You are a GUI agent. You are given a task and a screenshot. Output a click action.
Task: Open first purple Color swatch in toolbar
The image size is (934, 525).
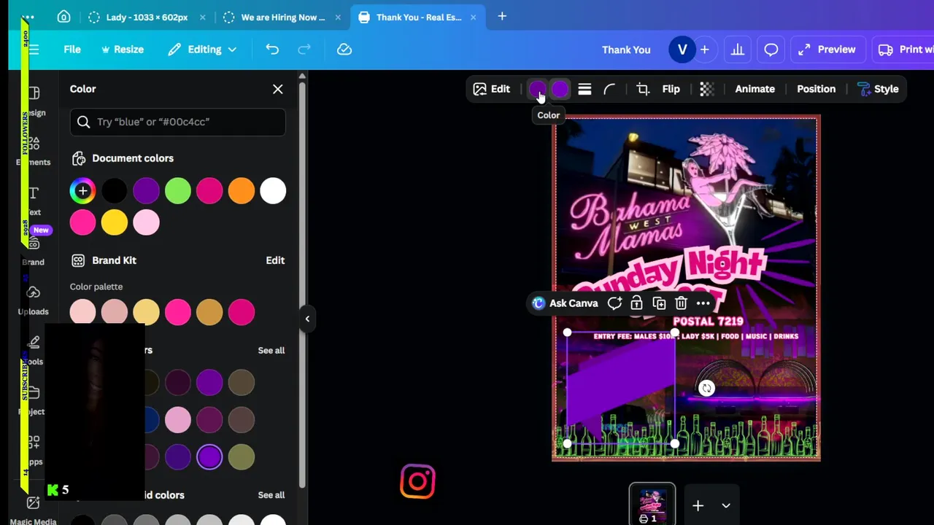click(x=537, y=89)
